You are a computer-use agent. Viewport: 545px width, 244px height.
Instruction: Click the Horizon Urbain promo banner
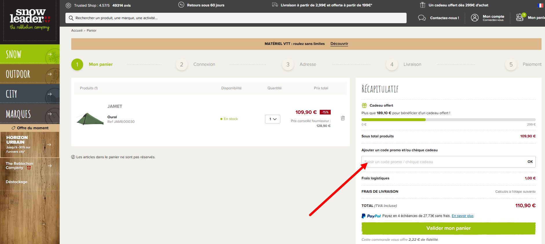pos(30,145)
